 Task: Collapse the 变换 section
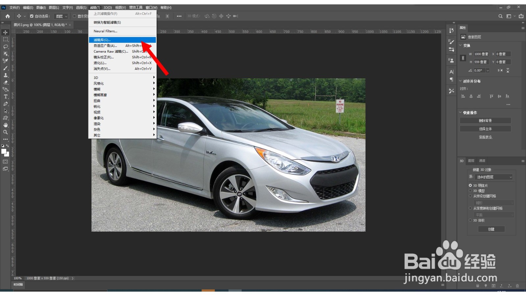(x=461, y=45)
